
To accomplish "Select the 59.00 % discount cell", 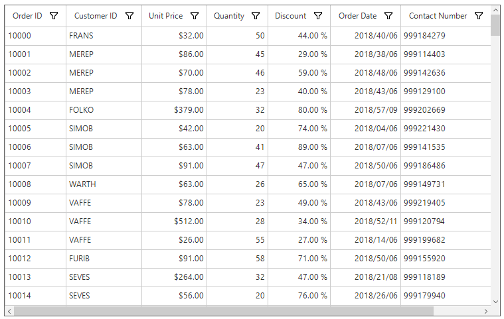I will pos(299,73).
